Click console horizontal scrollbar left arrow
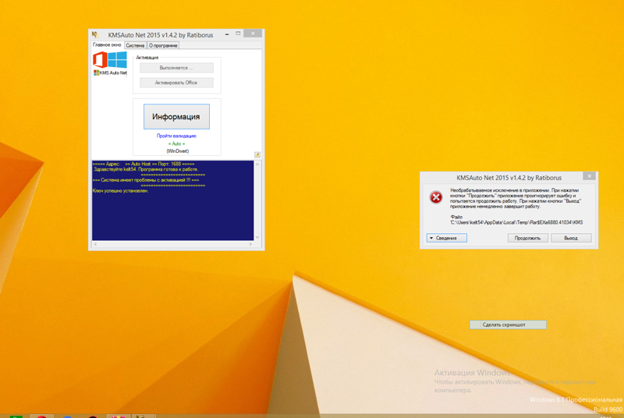 95,244
